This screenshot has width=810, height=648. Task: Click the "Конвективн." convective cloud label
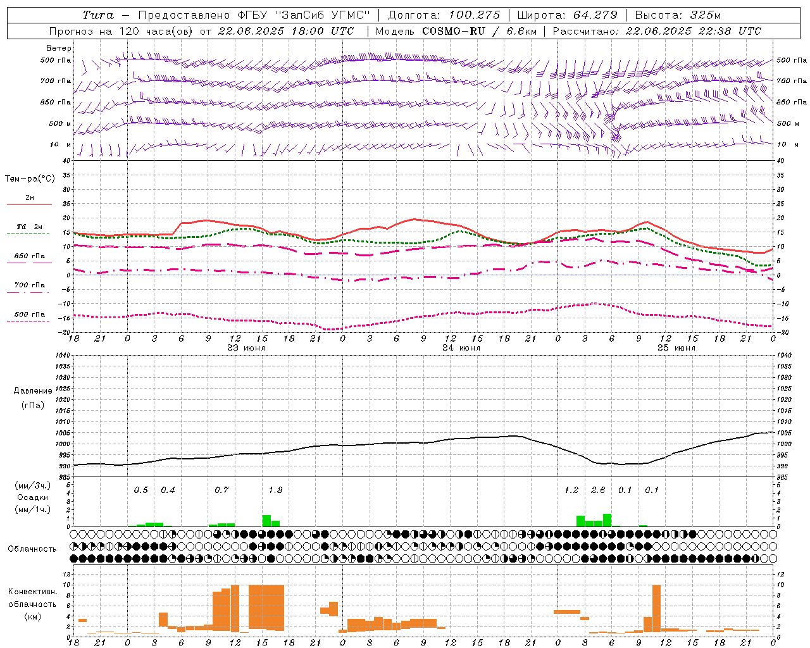[x=32, y=592]
